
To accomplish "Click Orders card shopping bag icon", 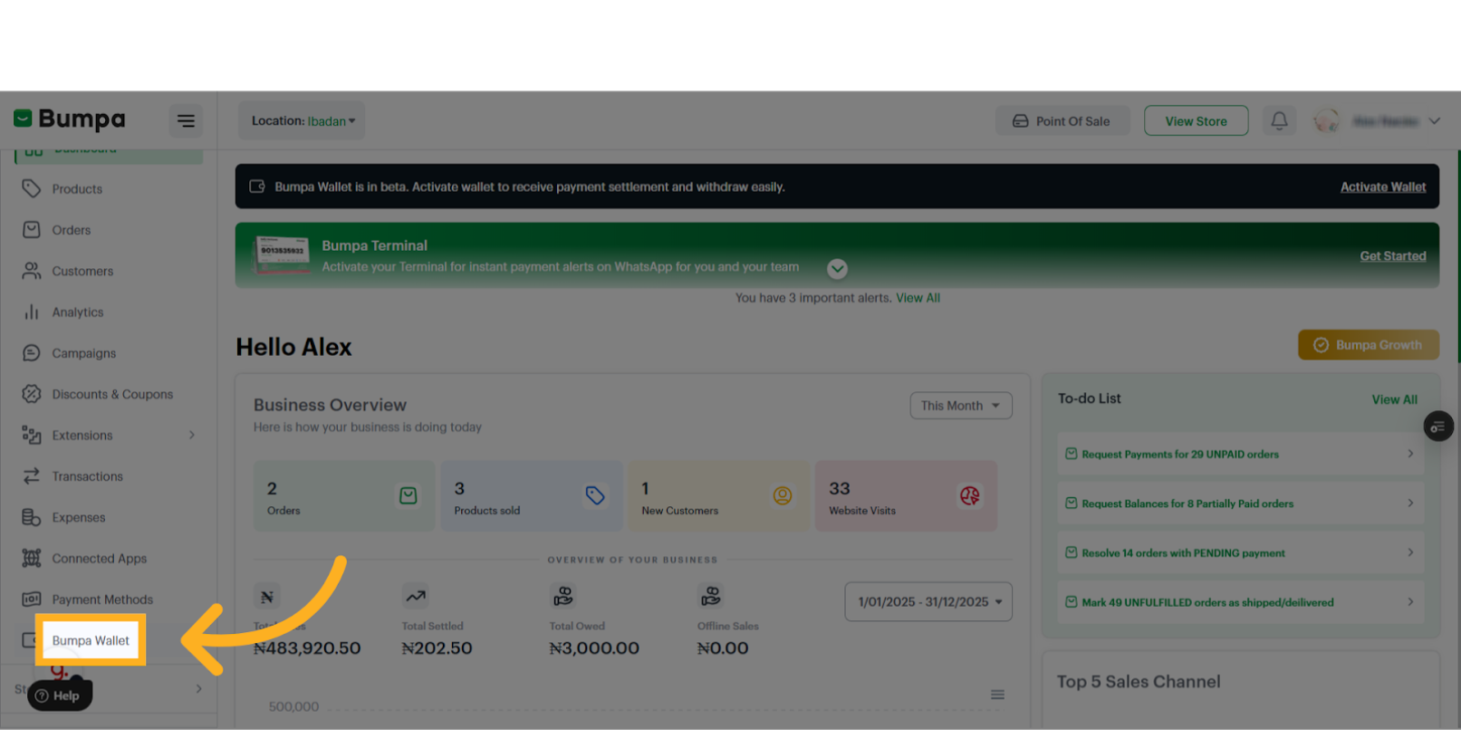I will (x=409, y=495).
